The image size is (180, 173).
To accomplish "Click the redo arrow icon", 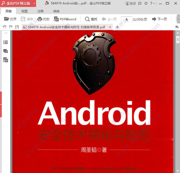I will [11, 27].
